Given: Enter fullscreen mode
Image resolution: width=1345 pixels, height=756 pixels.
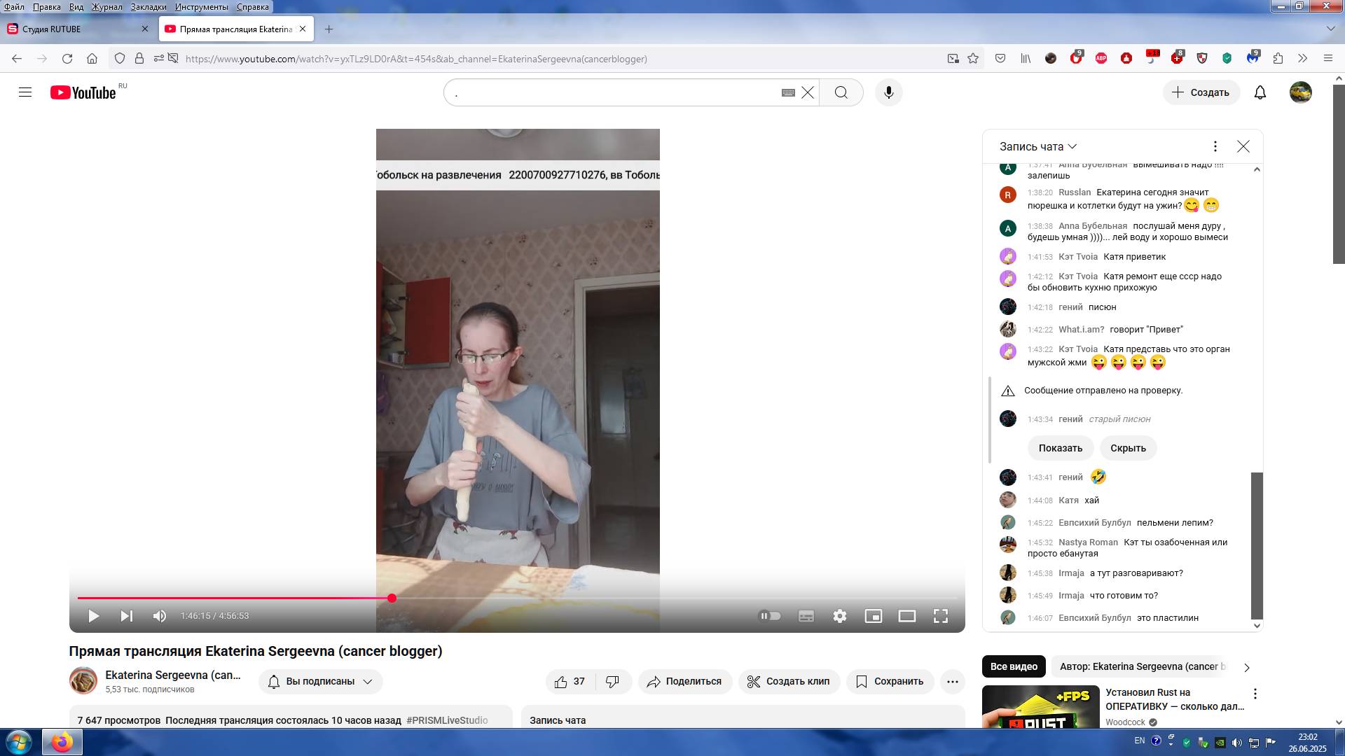Looking at the screenshot, I should pos(940,616).
